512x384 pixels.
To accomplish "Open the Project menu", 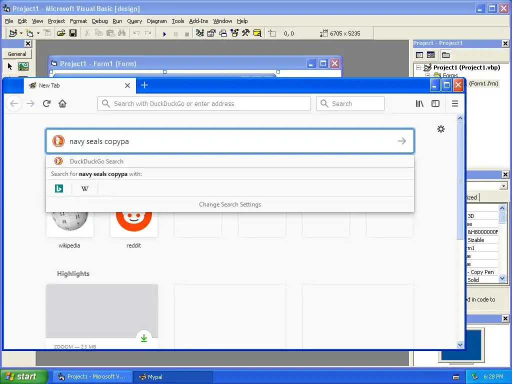I will point(56,21).
